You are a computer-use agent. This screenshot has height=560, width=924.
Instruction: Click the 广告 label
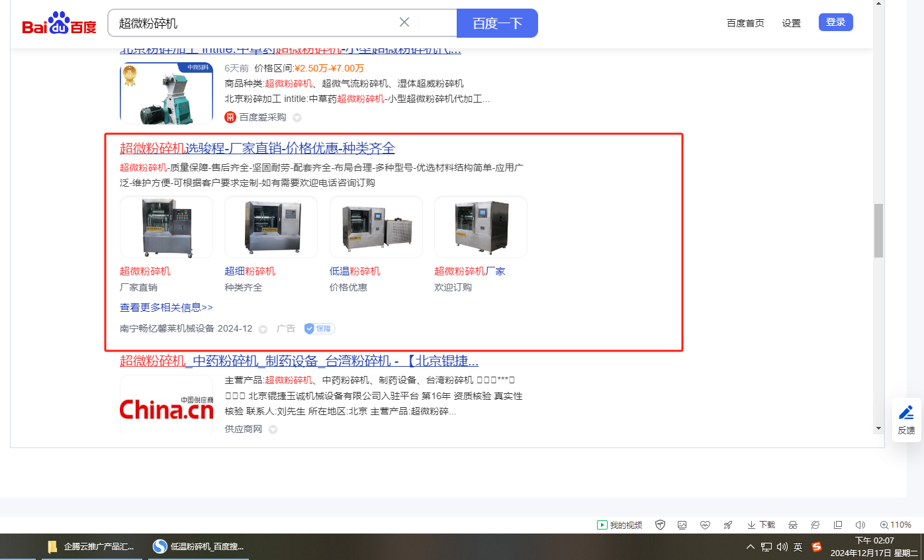[286, 328]
